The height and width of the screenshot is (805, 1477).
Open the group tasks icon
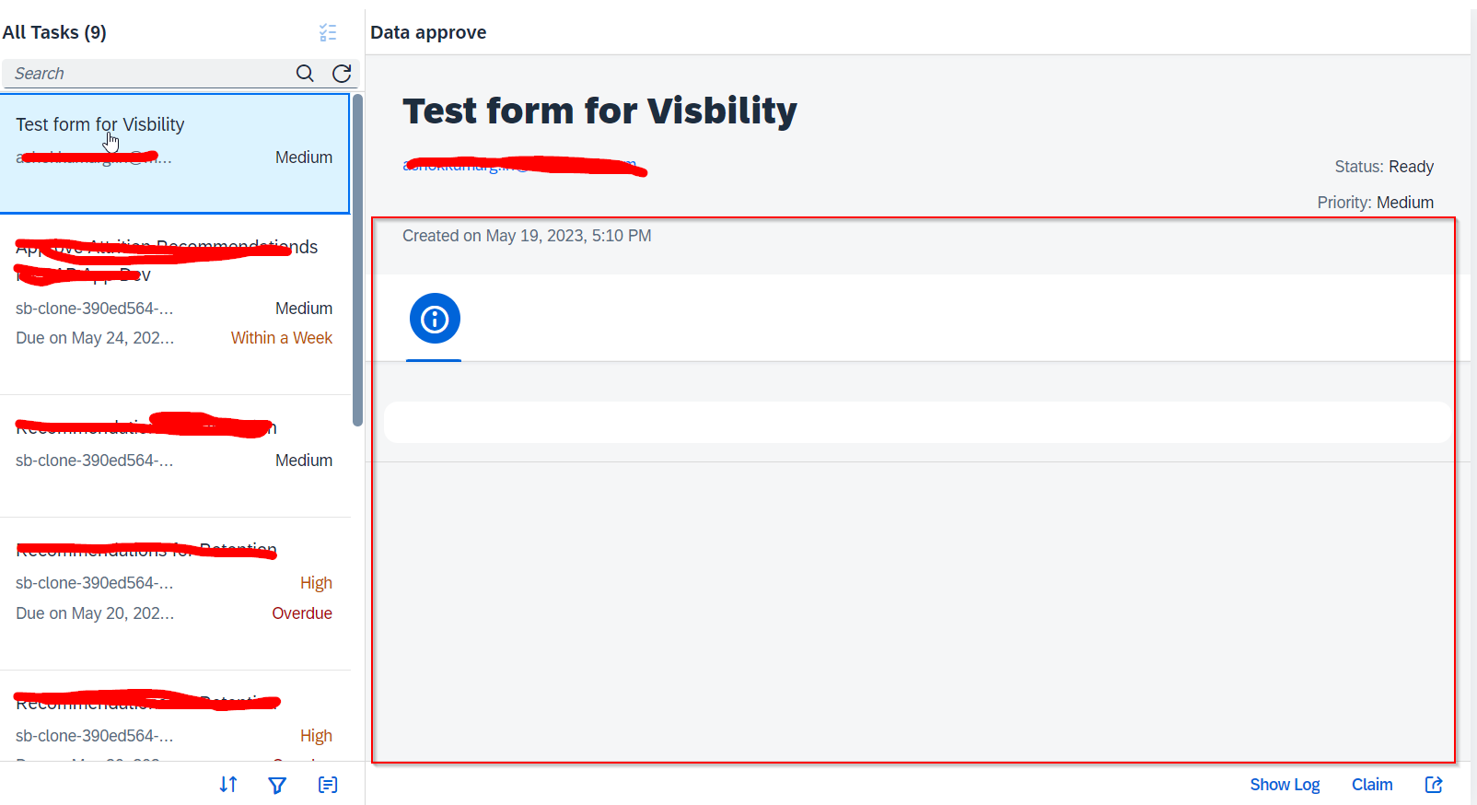pyautogui.click(x=328, y=785)
